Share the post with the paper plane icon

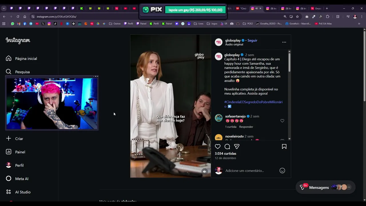click(237, 146)
